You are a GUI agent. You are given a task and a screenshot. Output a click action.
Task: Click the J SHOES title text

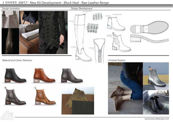(10, 3)
